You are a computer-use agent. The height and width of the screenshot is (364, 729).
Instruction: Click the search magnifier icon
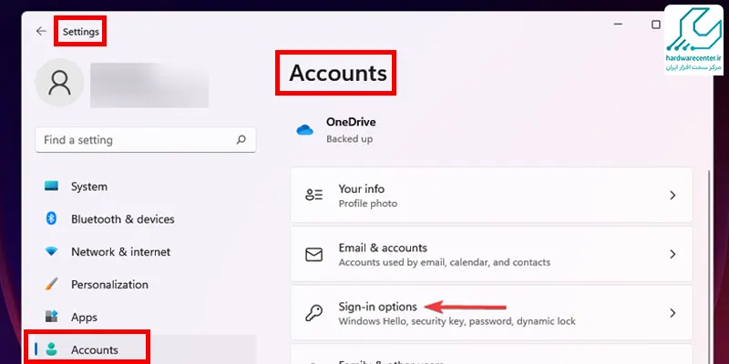coord(241,139)
